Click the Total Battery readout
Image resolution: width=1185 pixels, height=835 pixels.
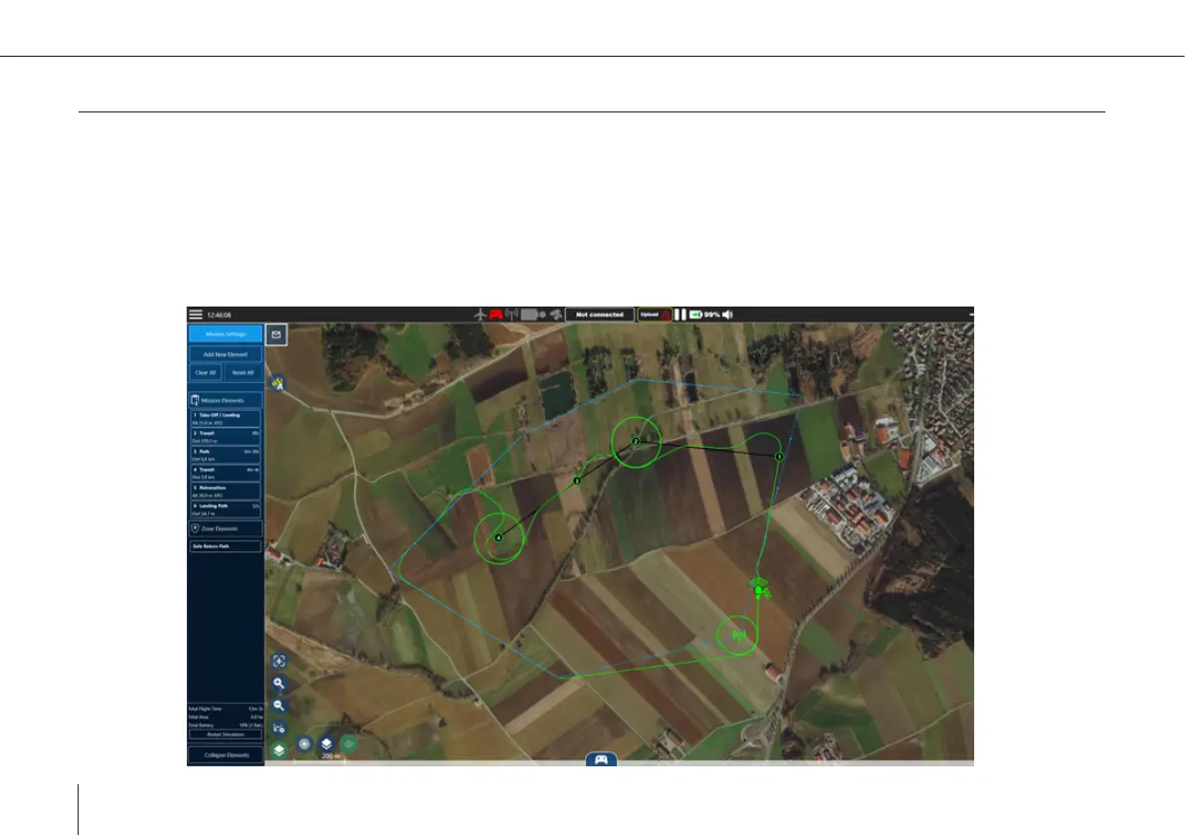click(x=225, y=725)
